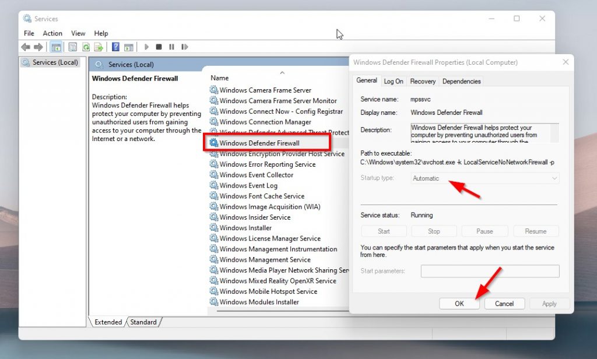
Task: Click the Start Service play icon
Action: tap(146, 47)
